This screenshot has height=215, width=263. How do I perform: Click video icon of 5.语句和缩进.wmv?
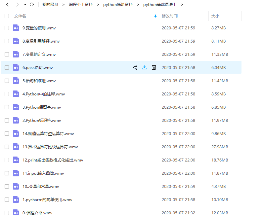16,81
